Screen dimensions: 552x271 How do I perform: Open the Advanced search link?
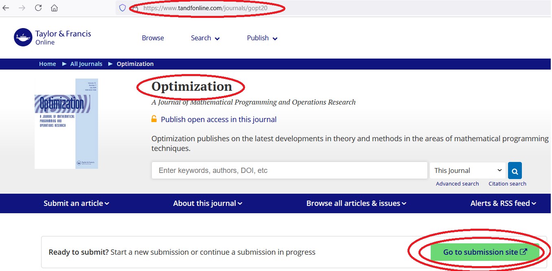click(457, 184)
